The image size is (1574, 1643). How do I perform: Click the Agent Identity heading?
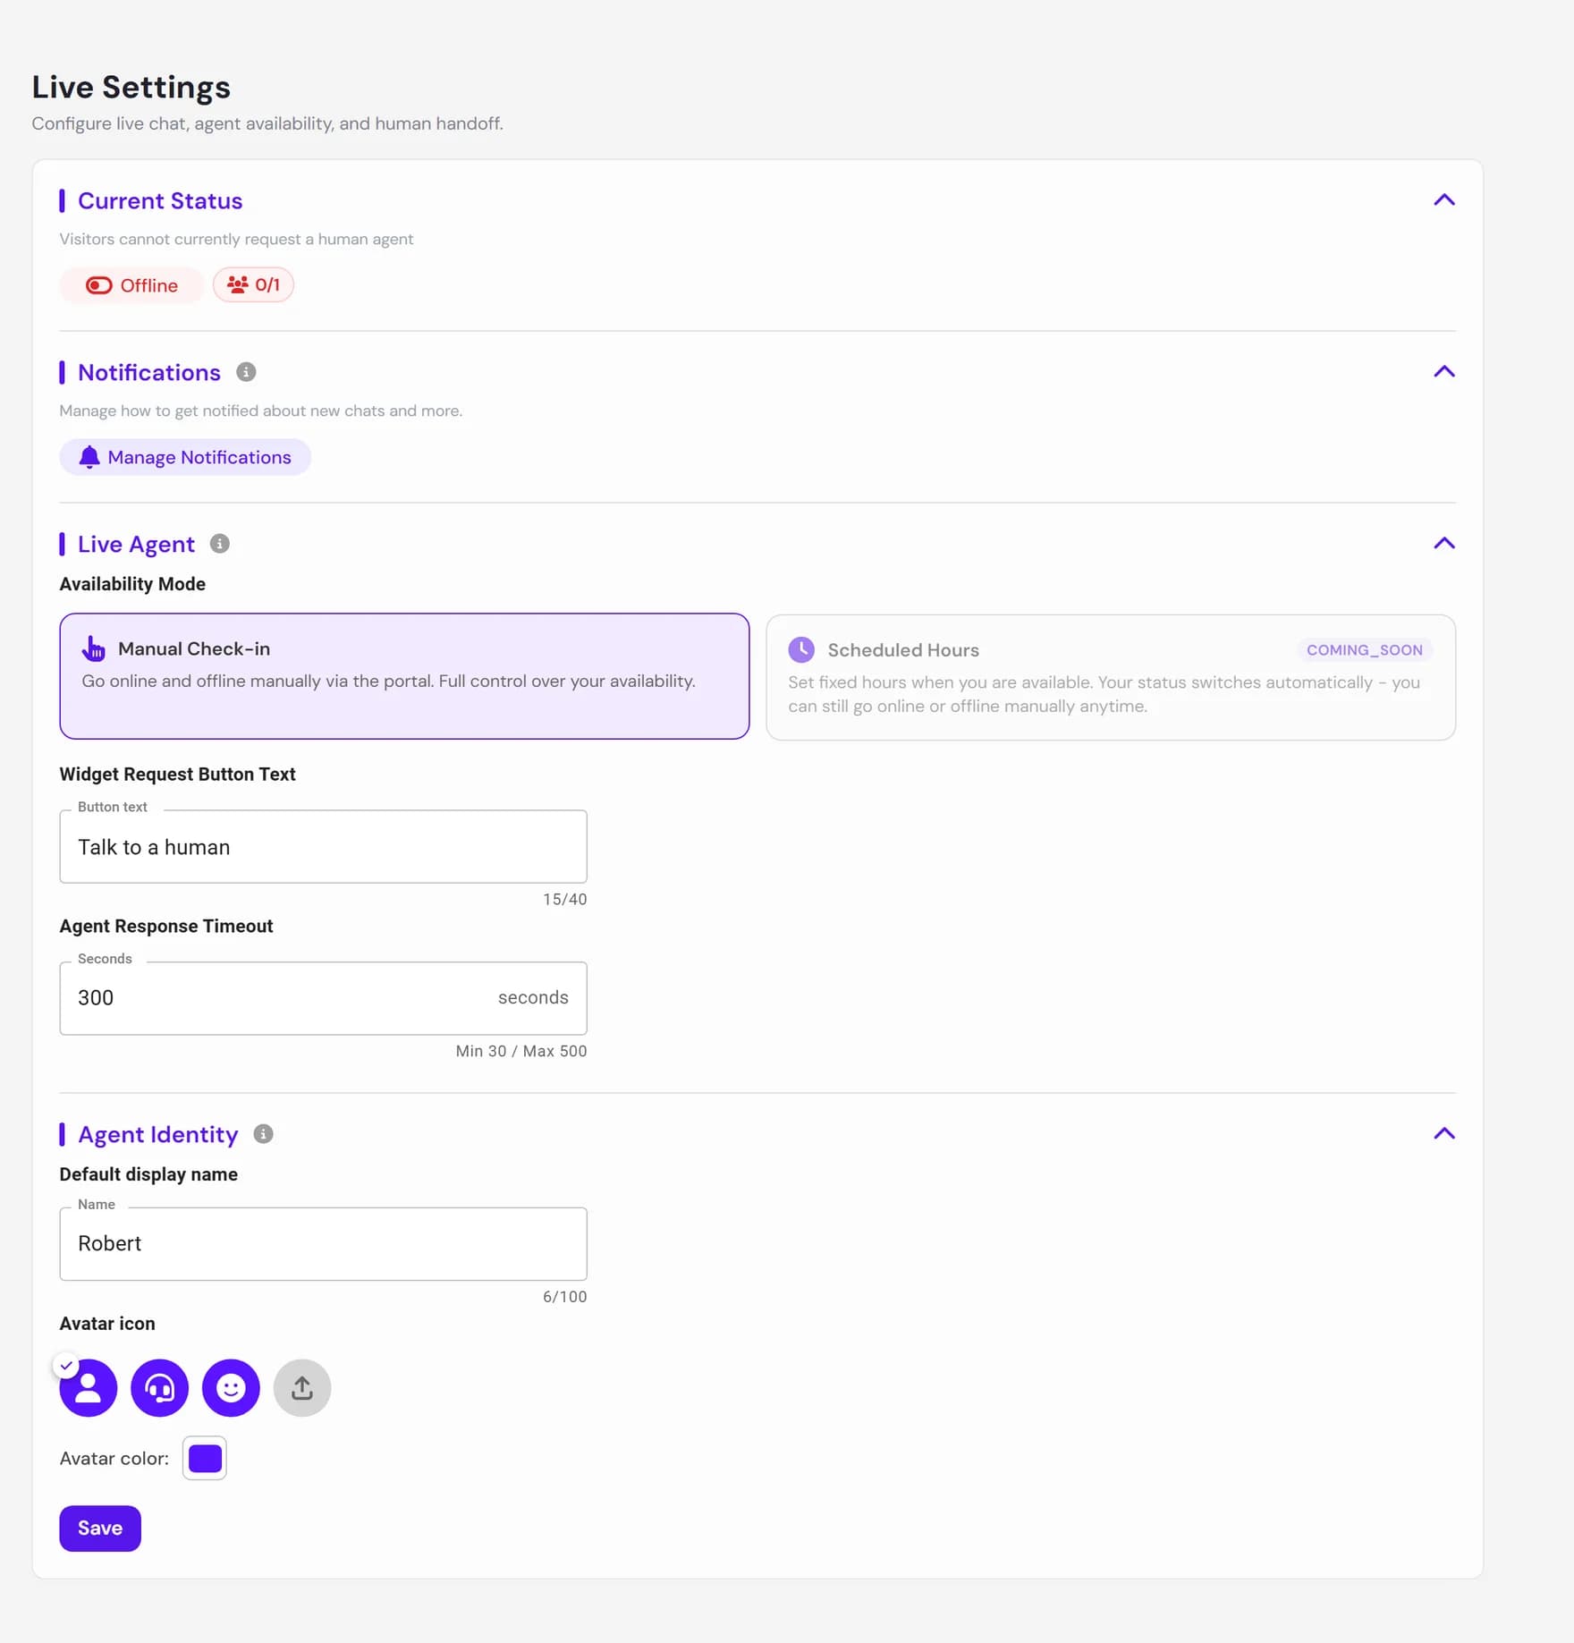158,1135
